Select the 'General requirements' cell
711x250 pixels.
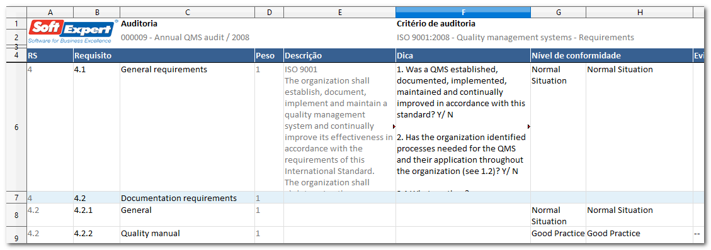(x=187, y=128)
